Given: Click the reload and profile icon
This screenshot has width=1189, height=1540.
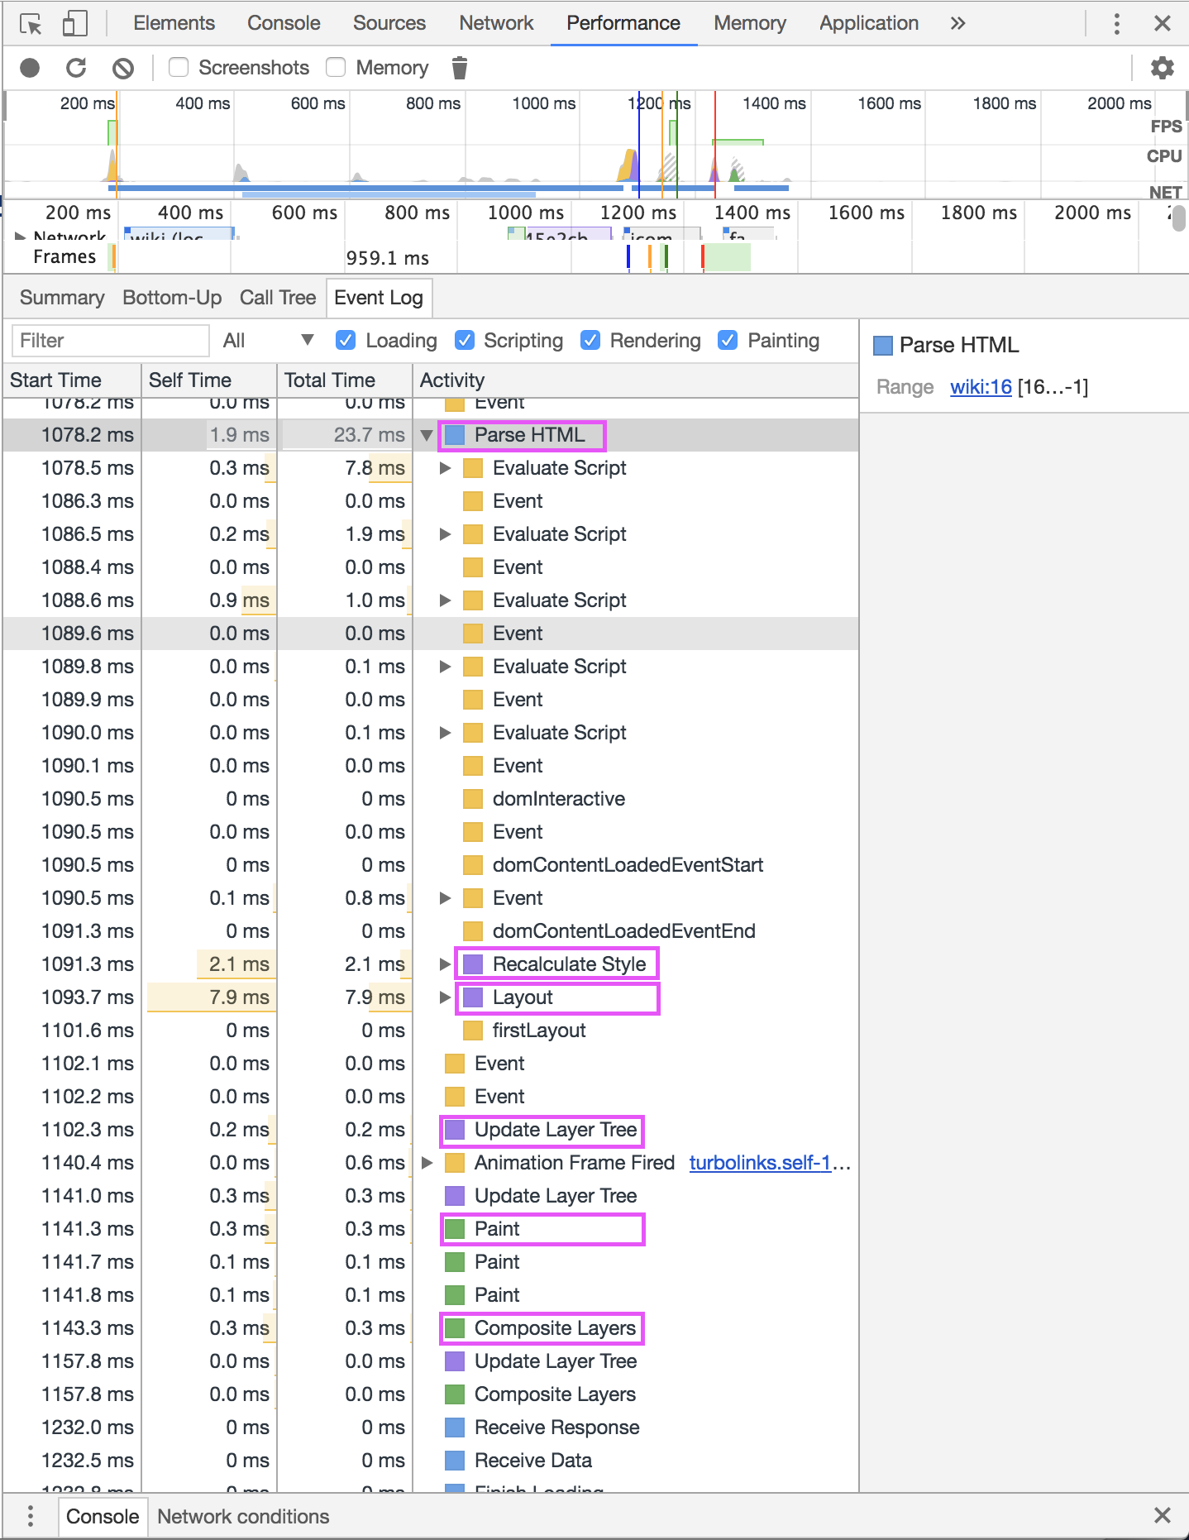Looking at the screenshot, I should click(x=76, y=68).
